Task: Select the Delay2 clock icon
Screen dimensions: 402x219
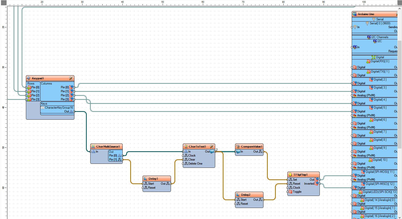Action: (238, 195)
